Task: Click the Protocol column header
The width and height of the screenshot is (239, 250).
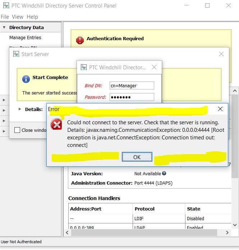Action: 159,209
